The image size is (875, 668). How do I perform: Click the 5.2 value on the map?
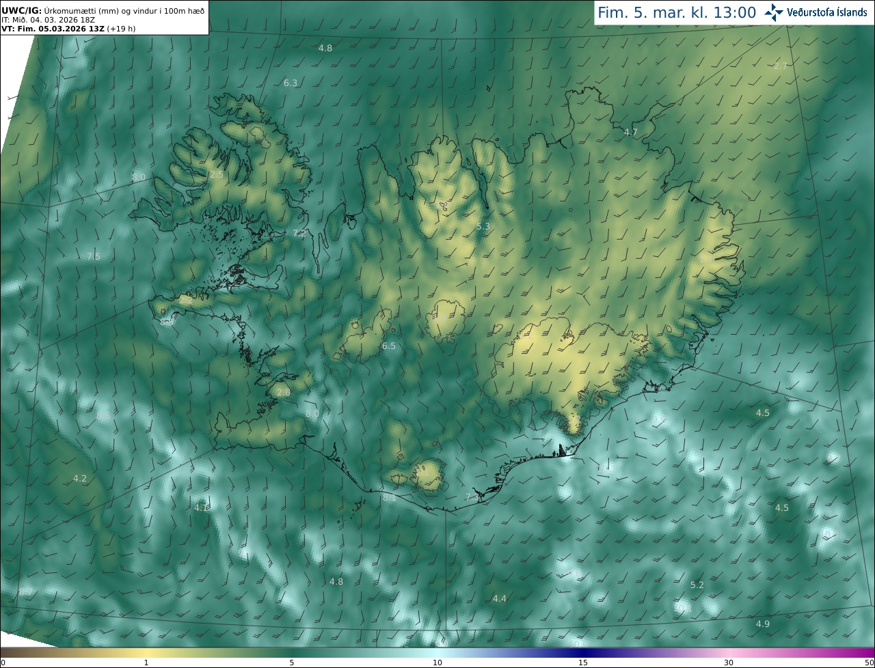(697, 585)
